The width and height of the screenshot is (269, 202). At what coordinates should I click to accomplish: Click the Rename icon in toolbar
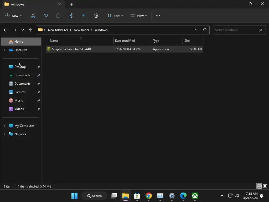71,16
